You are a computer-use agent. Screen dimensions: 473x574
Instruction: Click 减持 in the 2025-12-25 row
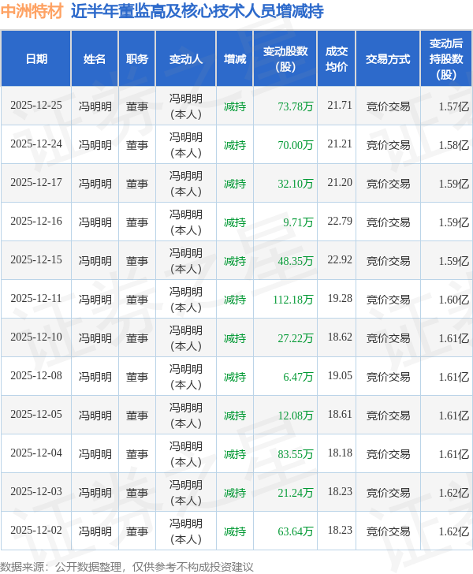point(235,106)
